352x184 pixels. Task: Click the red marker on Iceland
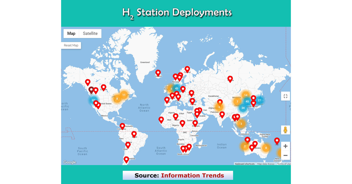158,72
